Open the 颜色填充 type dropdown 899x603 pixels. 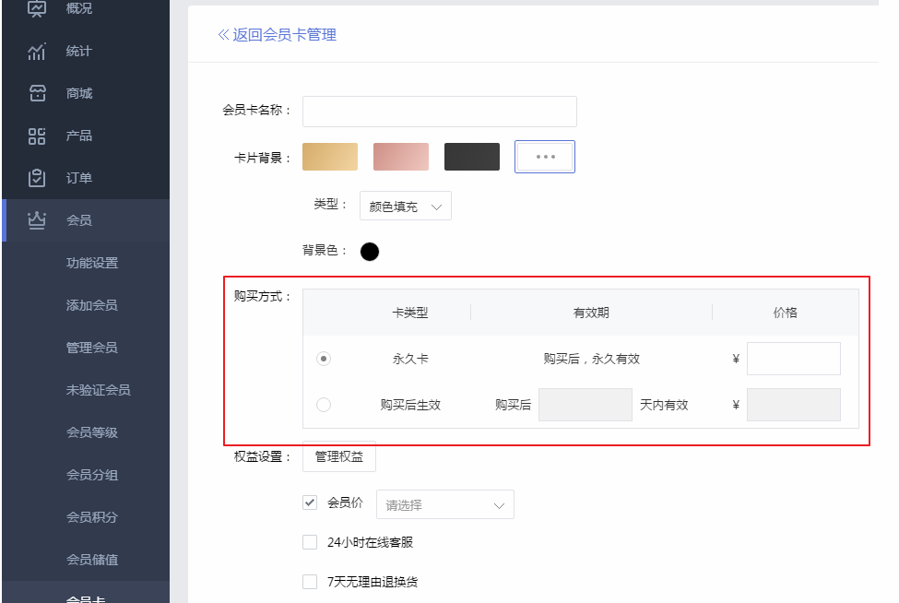[x=406, y=207]
